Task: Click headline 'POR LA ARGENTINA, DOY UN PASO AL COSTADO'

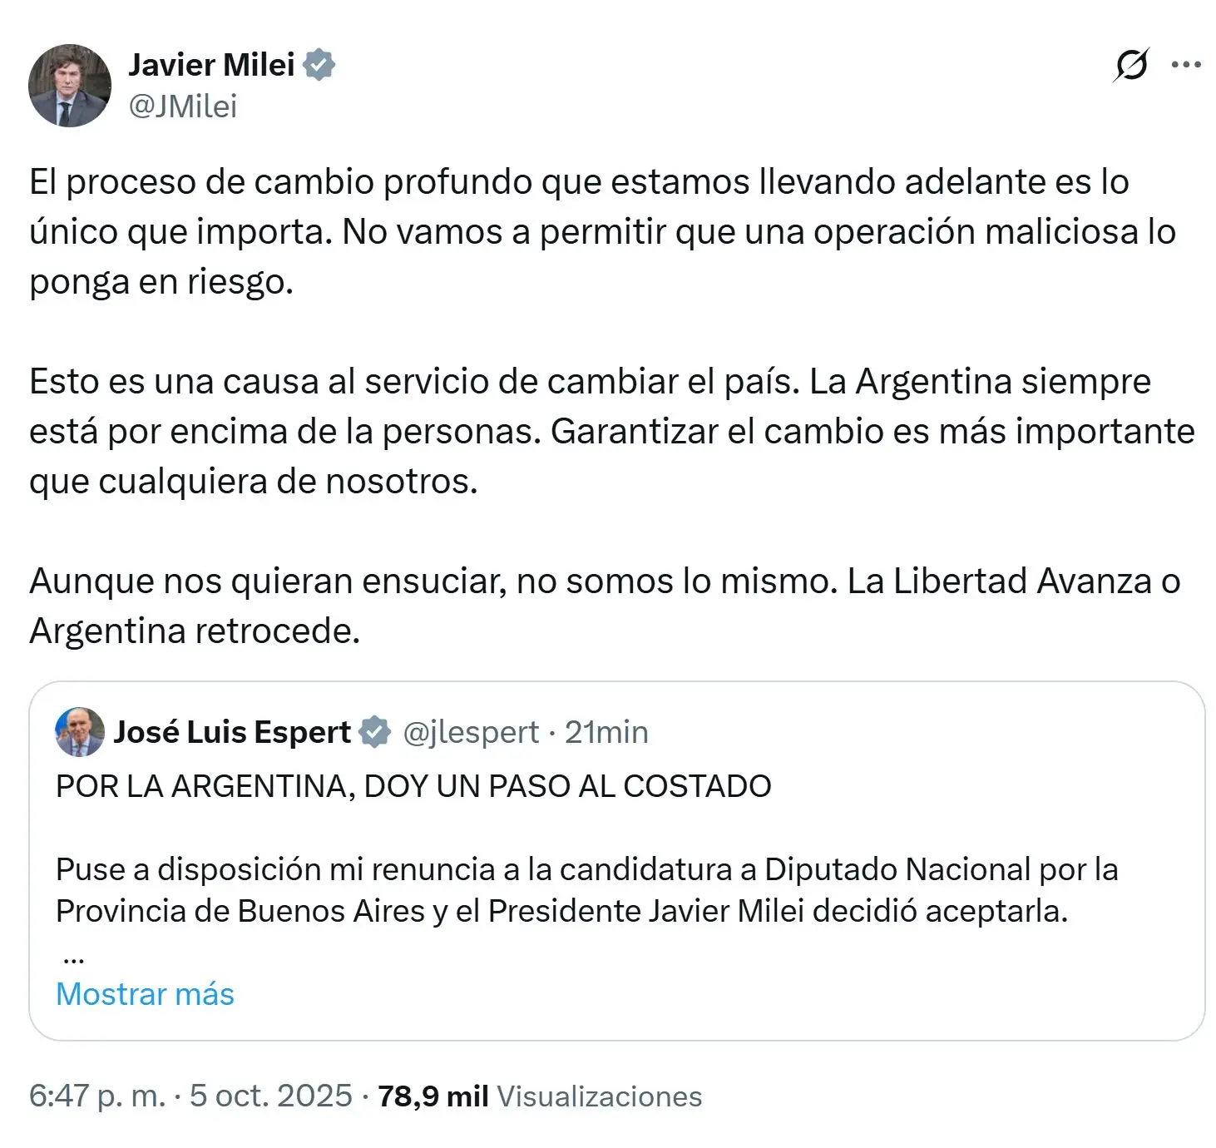Action: pos(413,786)
